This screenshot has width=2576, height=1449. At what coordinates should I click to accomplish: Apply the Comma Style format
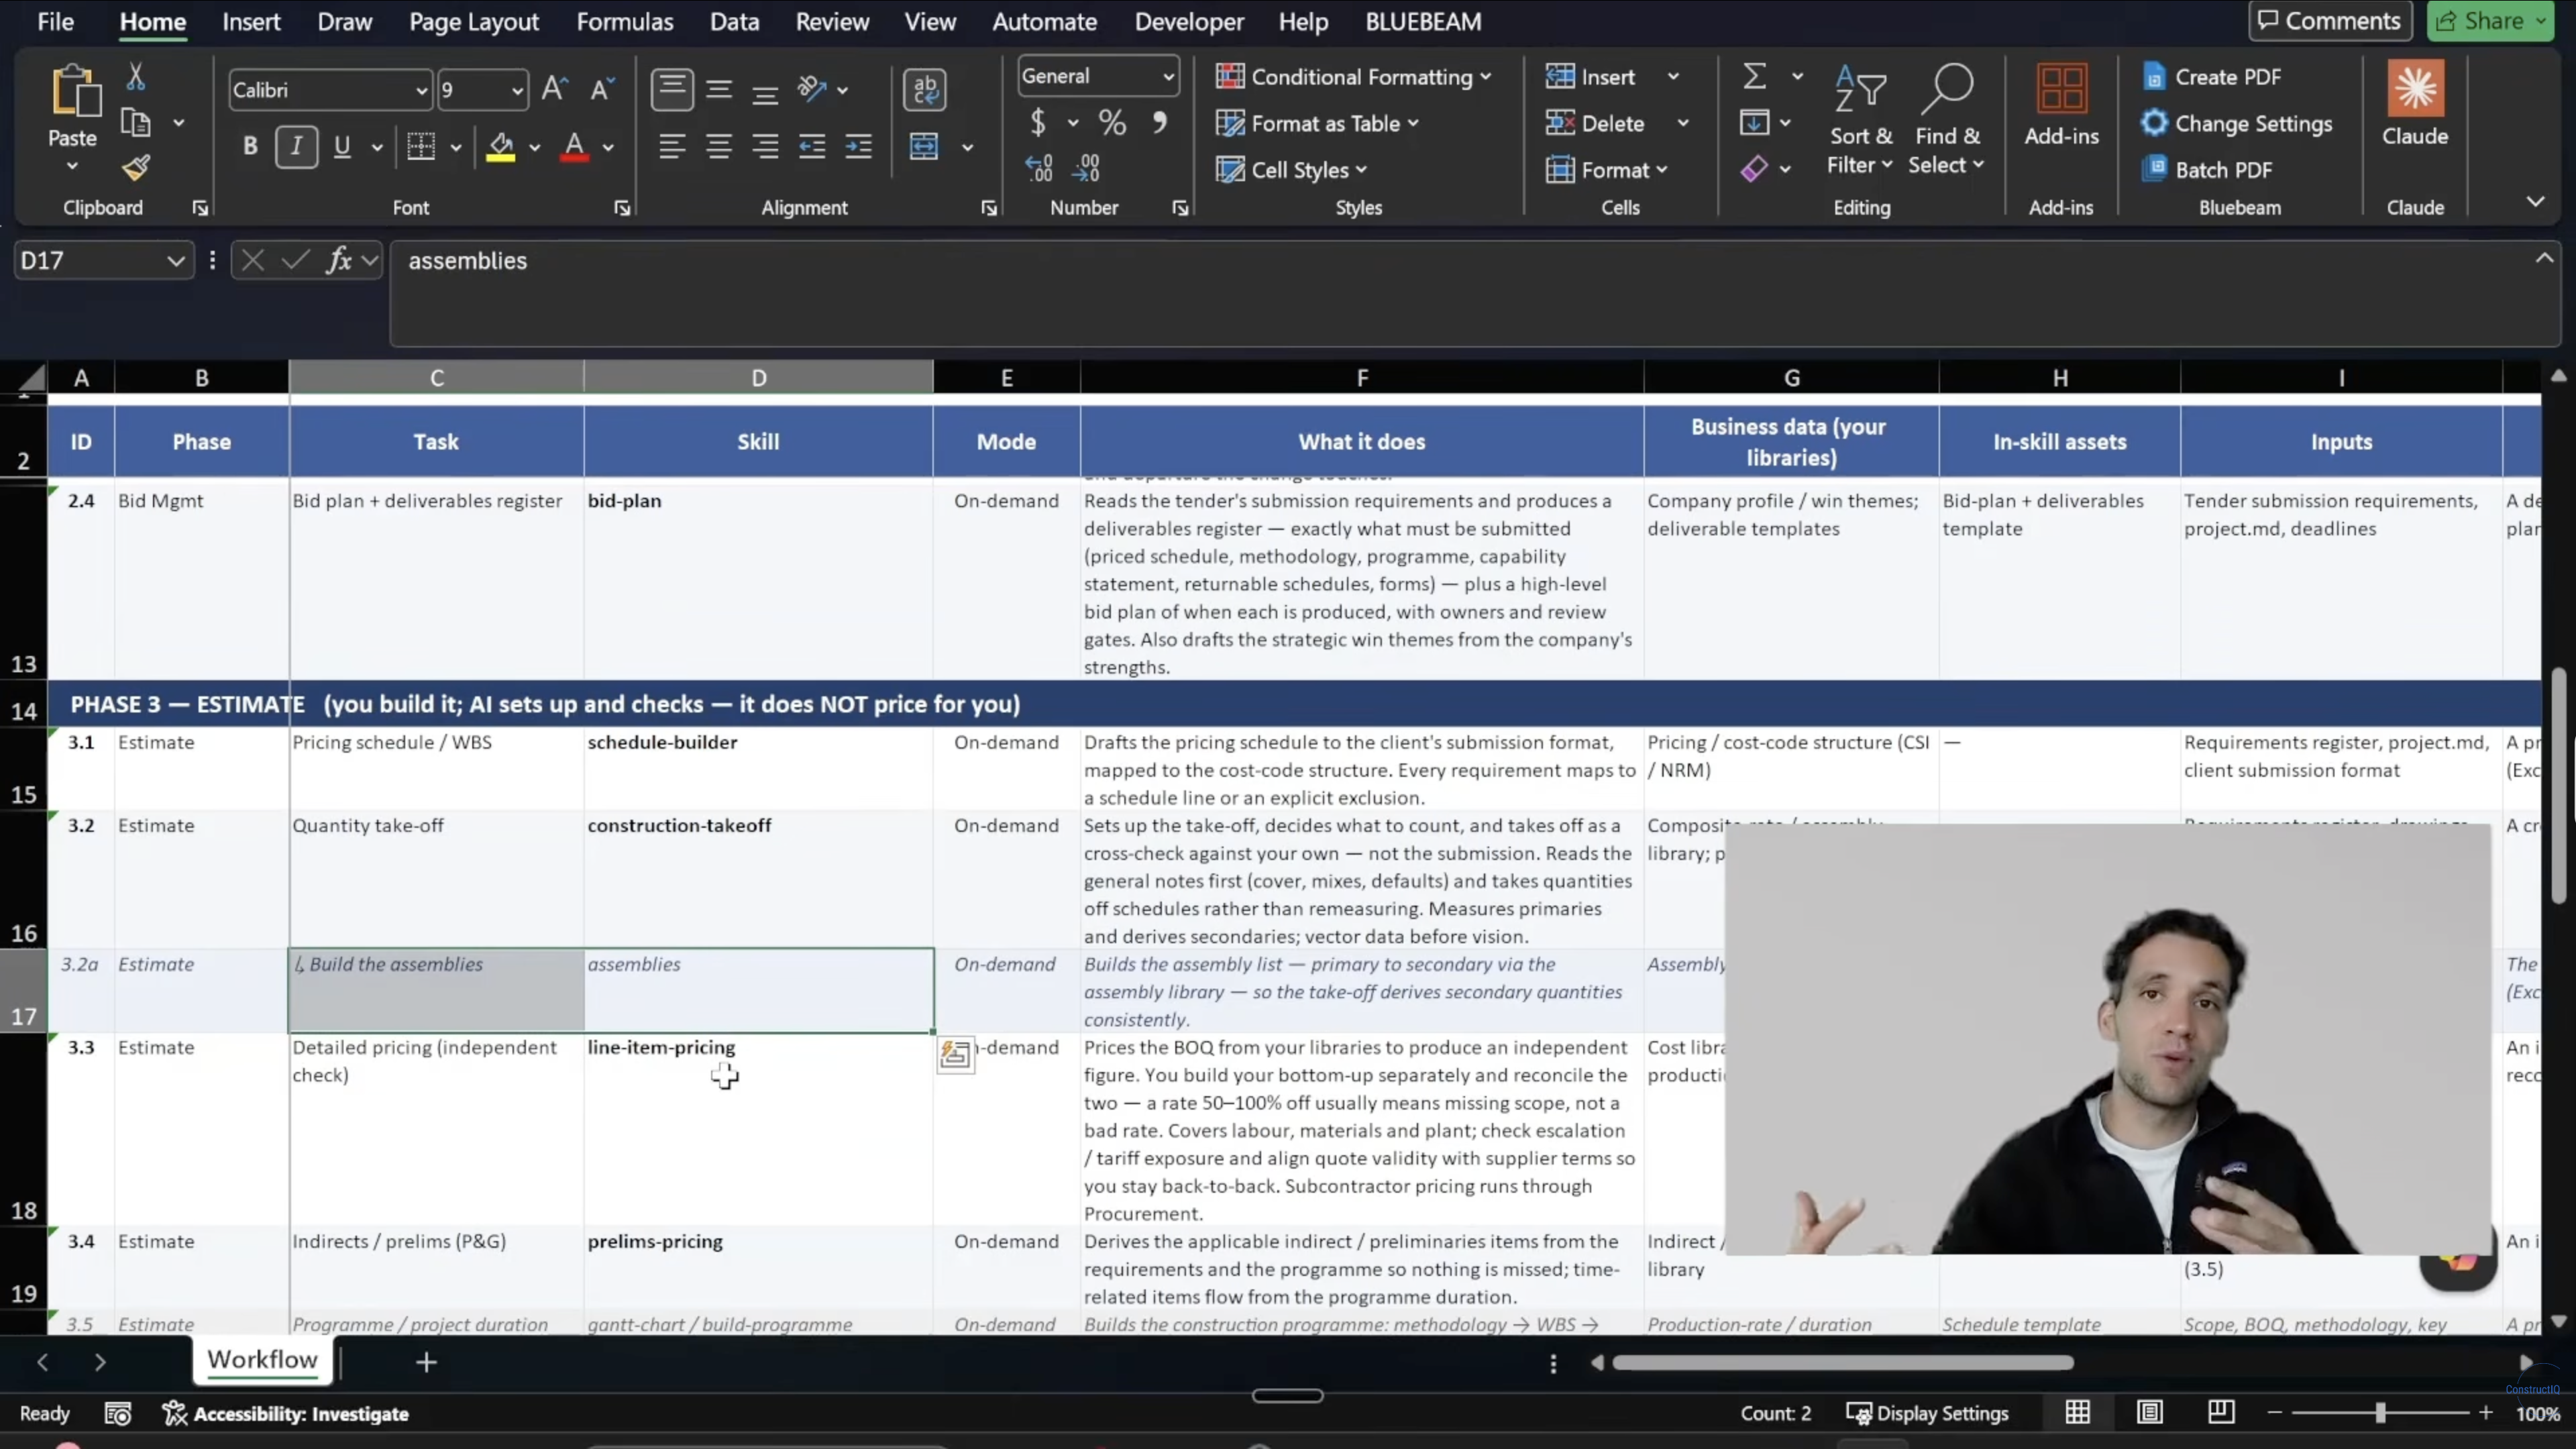1159,122
